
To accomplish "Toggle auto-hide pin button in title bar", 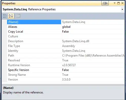I will (105, 3).
